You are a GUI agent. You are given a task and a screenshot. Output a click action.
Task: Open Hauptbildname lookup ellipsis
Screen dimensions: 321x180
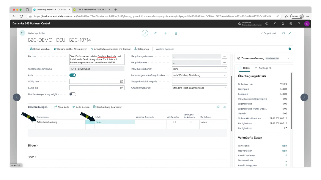click(x=225, y=62)
